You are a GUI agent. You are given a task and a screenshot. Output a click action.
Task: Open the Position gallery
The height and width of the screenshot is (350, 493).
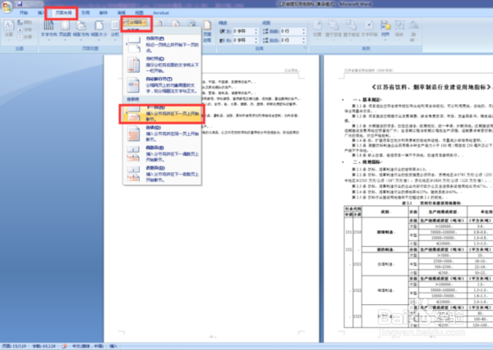317,30
